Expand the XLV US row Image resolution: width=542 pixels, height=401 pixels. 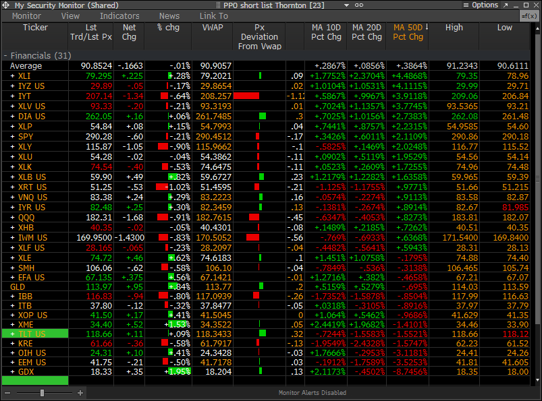pyautogui.click(x=12, y=106)
